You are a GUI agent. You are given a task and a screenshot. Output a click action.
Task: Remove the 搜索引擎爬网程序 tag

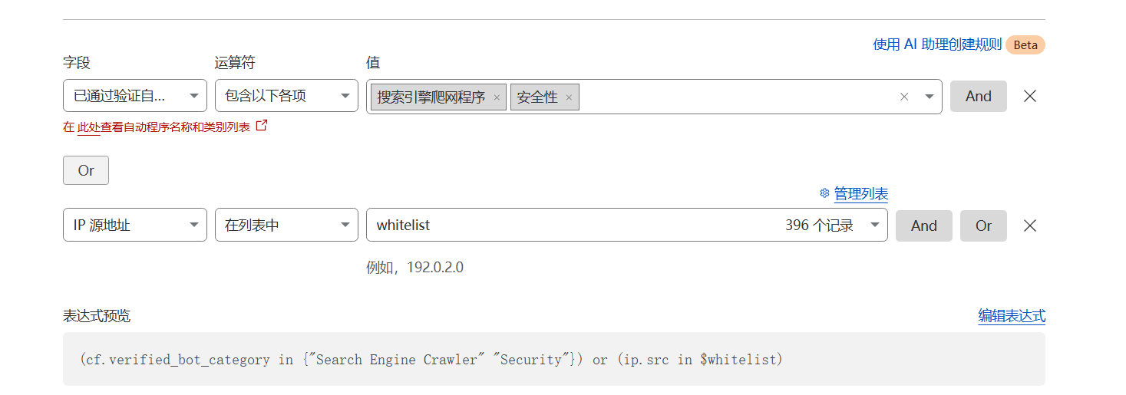[497, 97]
